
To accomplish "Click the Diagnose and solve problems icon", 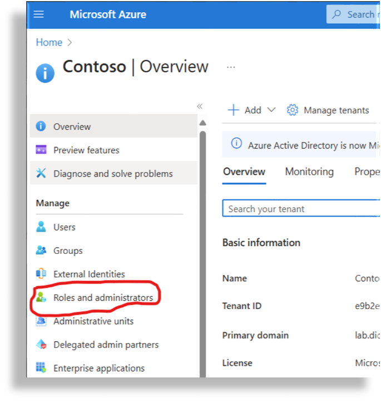I will coord(41,174).
